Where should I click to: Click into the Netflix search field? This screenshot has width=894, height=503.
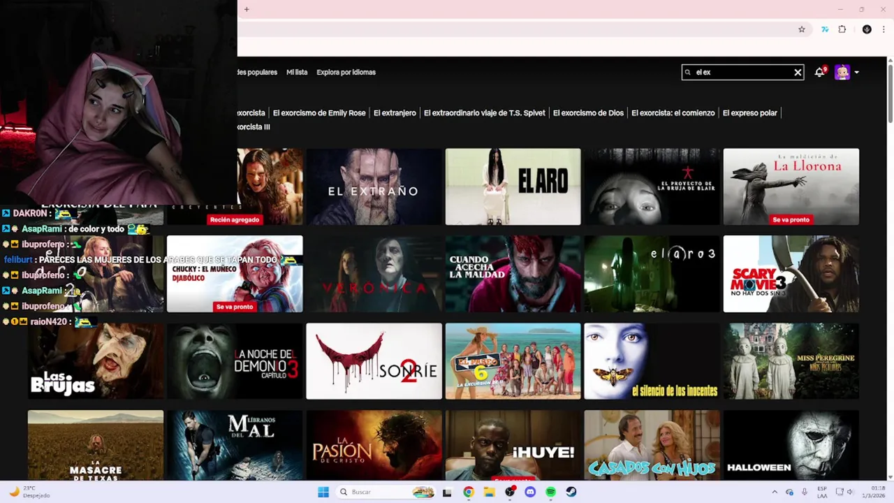tap(742, 72)
